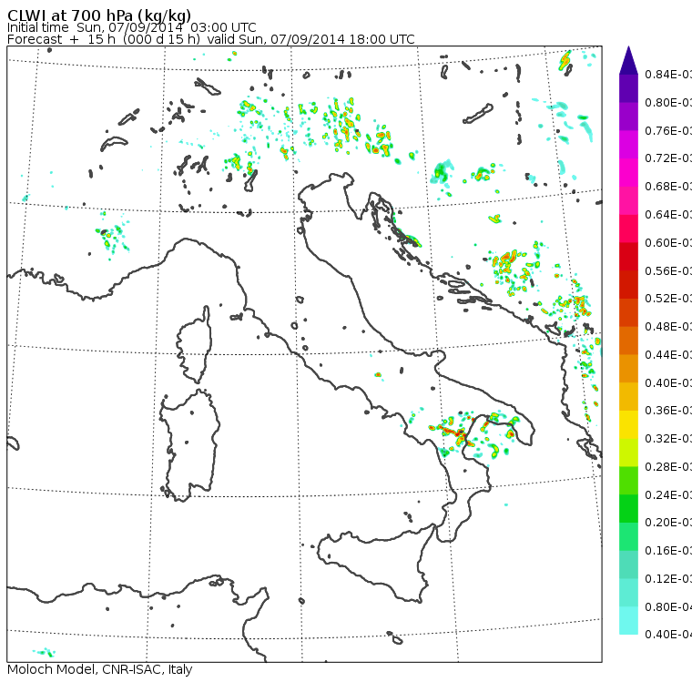The image size is (692, 682).
Task: Click the 0.68E-03 colorbar label
Action: [x=668, y=187]
